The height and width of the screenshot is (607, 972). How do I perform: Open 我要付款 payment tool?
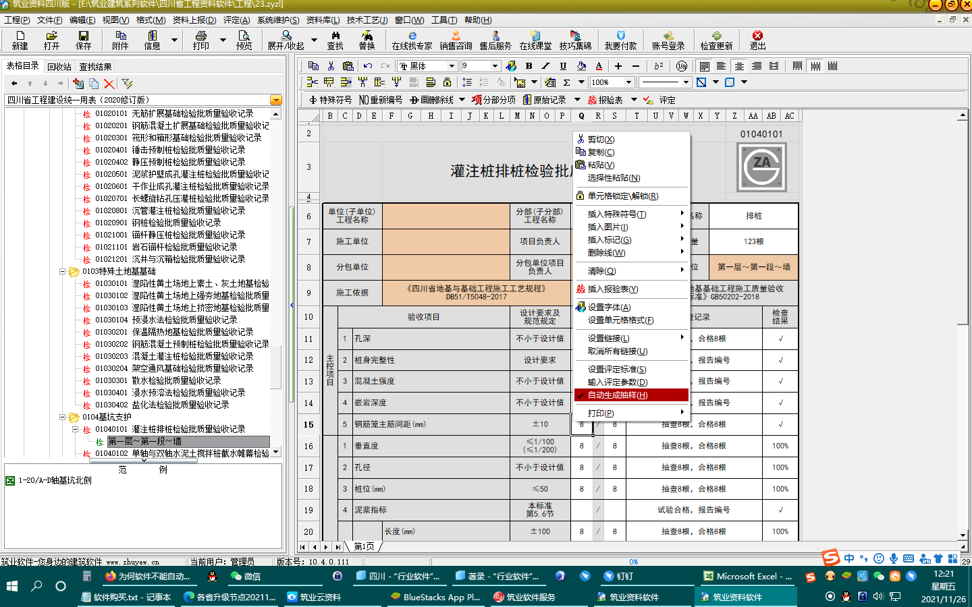pyautogui.click(x=620, y=40)
